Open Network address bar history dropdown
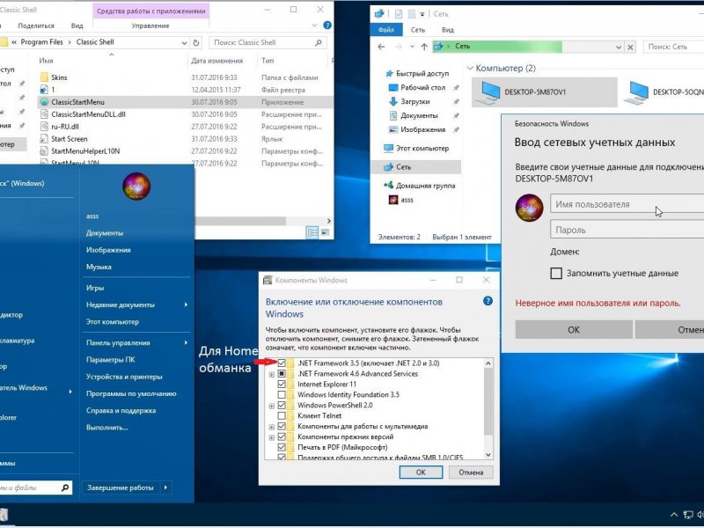Viewport: 704px width, 528px height. click(619, 47)
